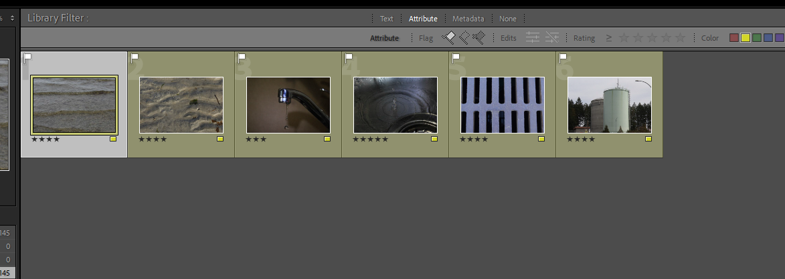Filter by unflagged photos icon
Viewport: 785px width, 279px height.
(464, 38)
